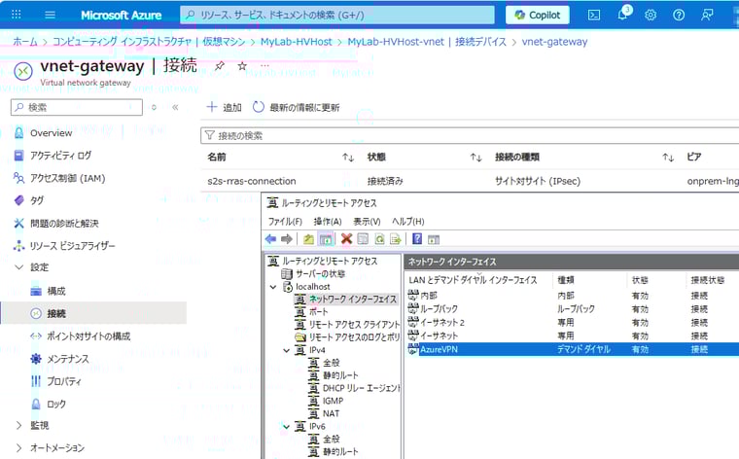Open the more options ellipsis beside title
Screen dimensions: 739x459
264,66
